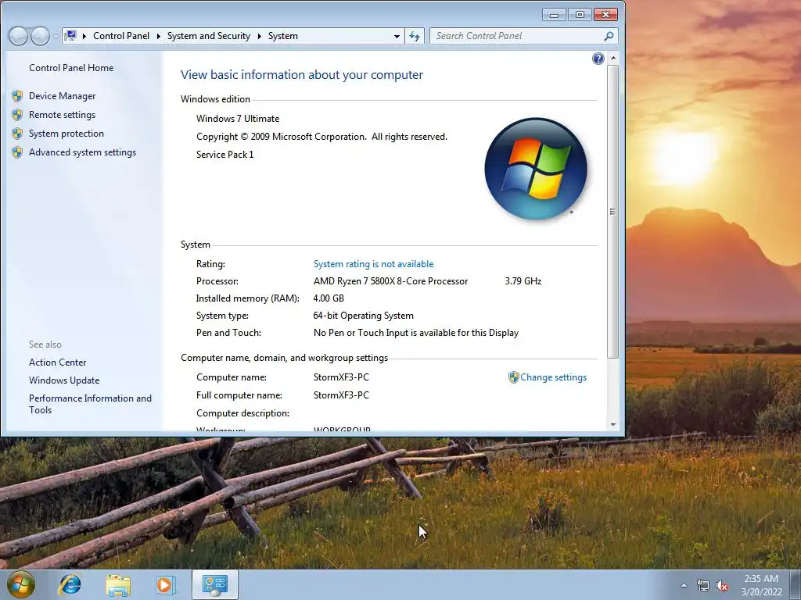Screen dimensions: 801x600
Task: Open the recent pages dropdown arrow
Action: click(56, 36)
